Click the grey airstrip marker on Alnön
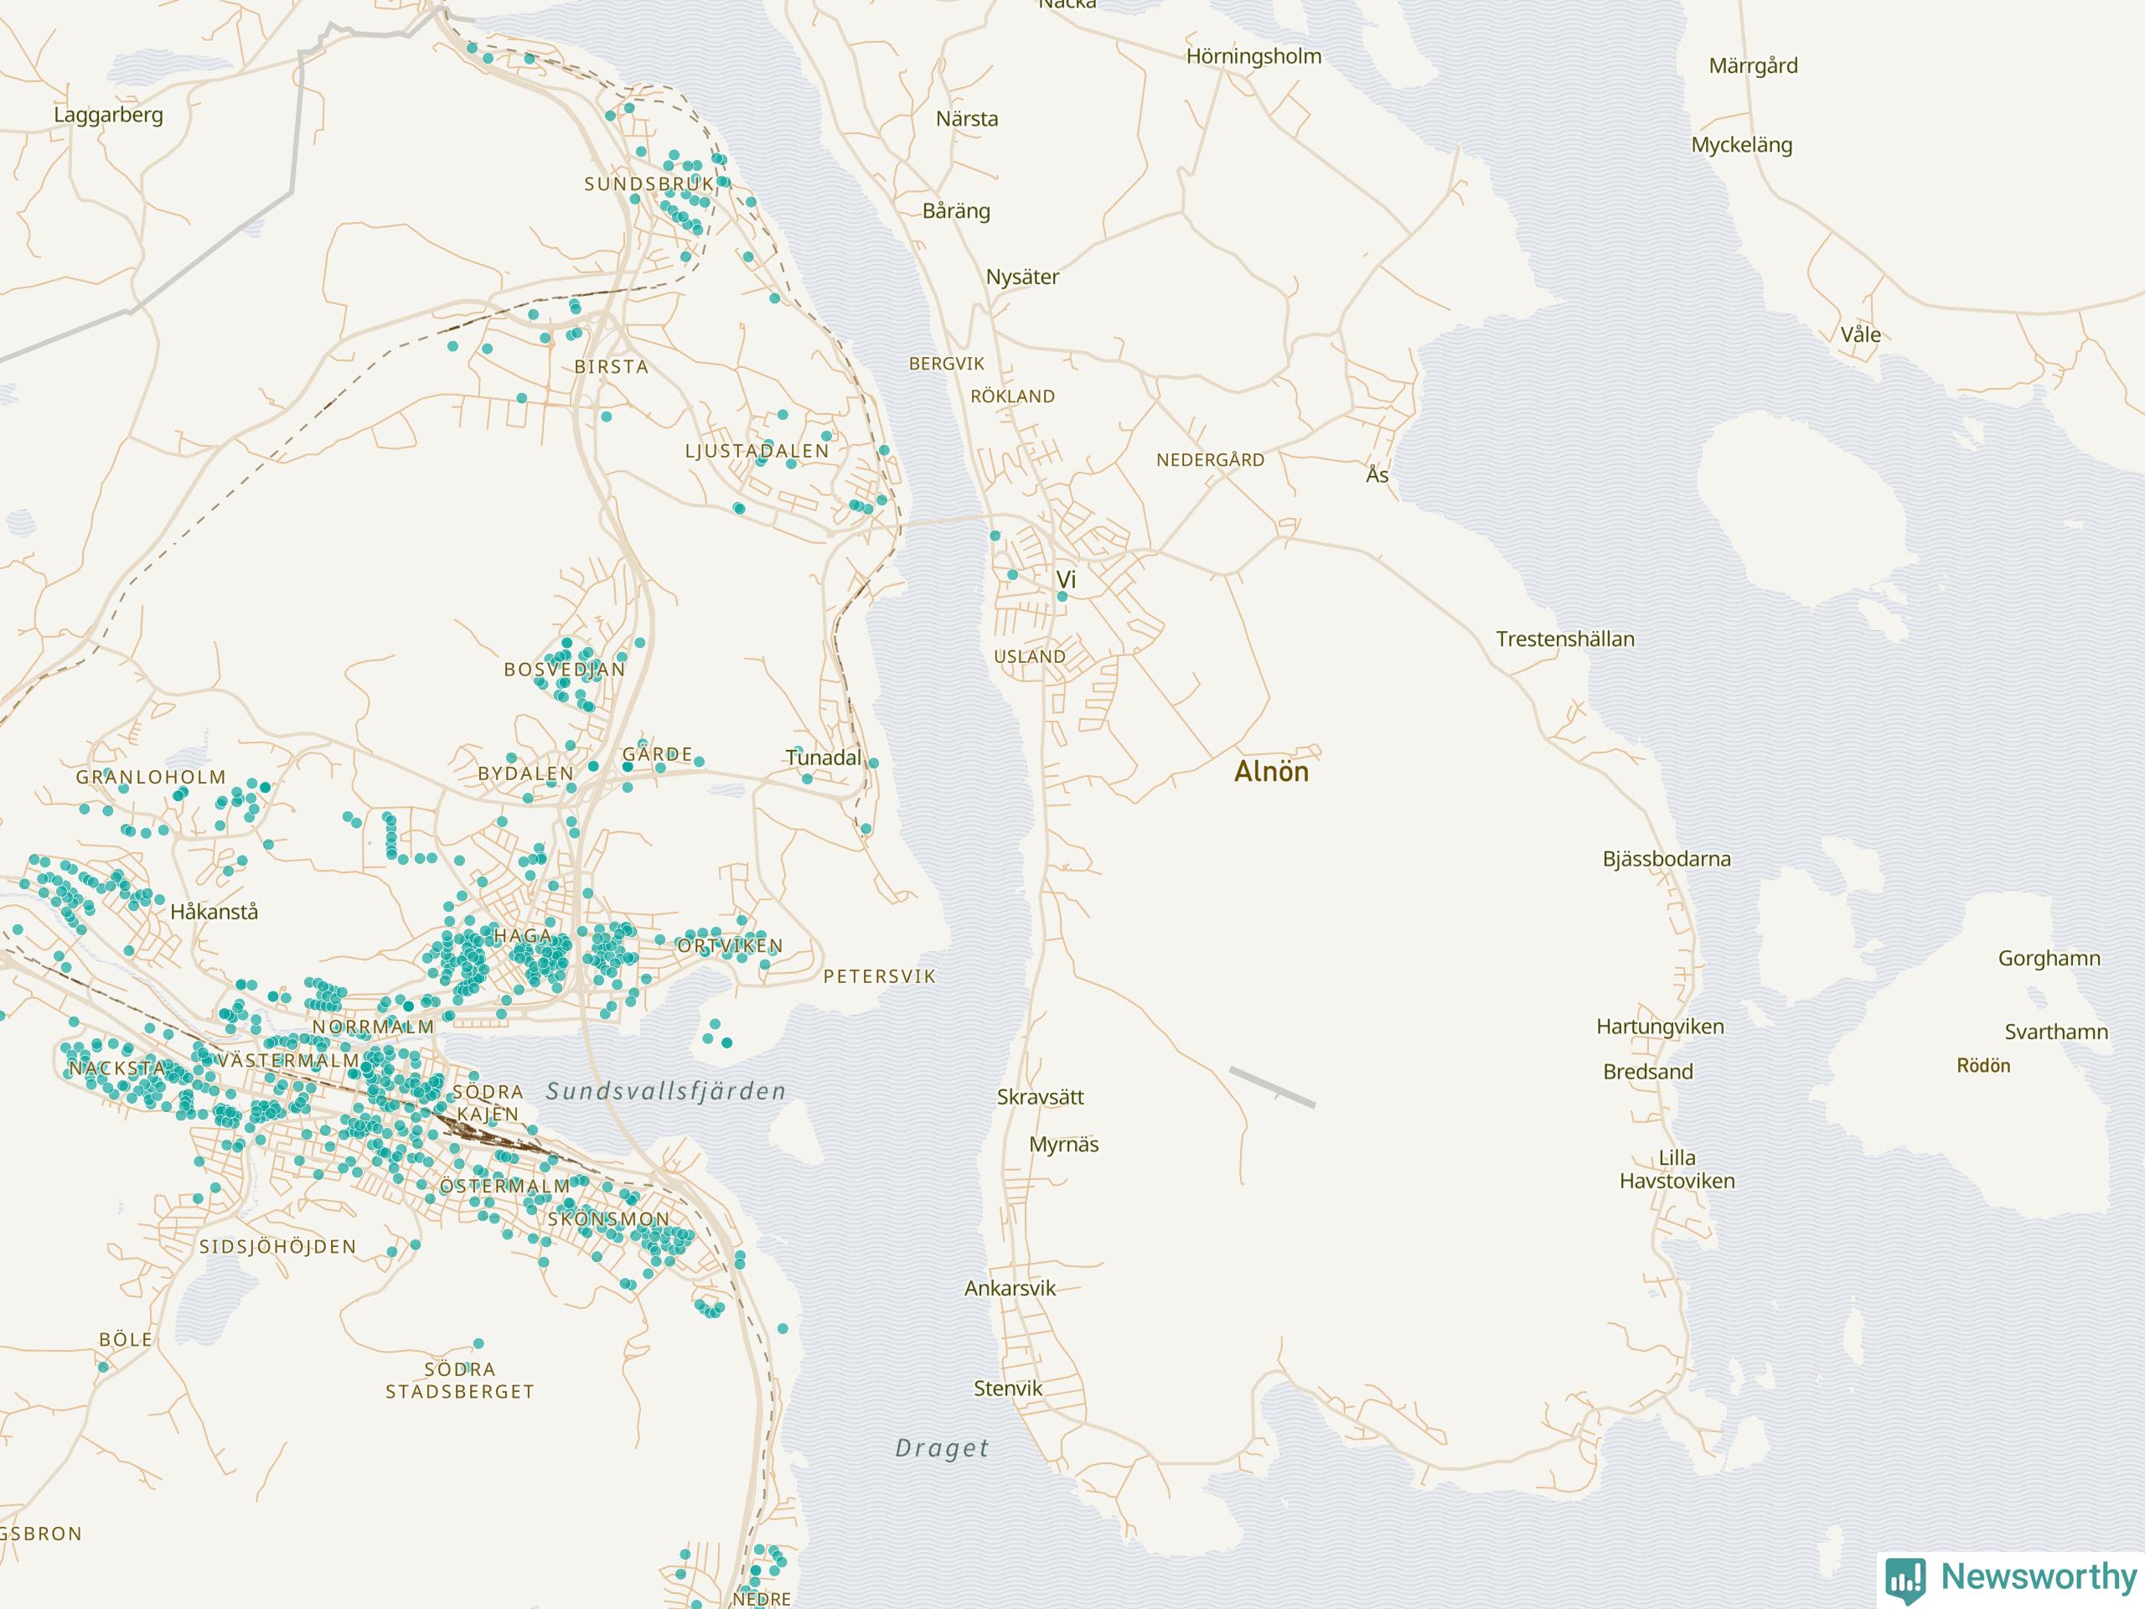The image size is (2145, 1609). [x=1272, y=1086]
